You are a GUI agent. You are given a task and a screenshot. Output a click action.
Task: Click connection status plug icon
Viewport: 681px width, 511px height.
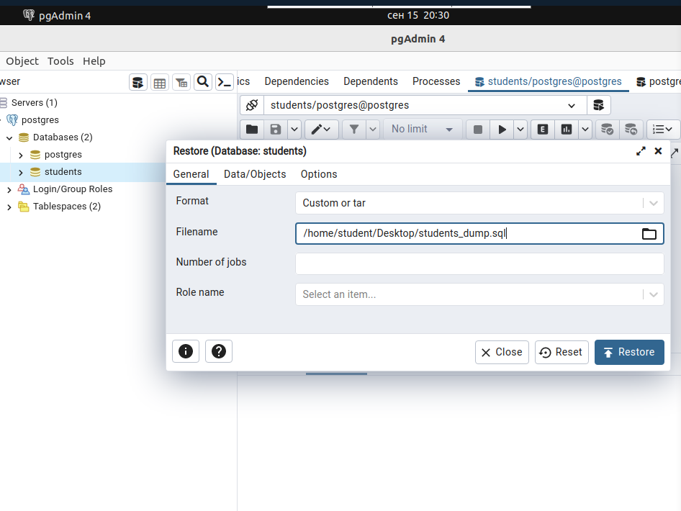click(252, 105)
